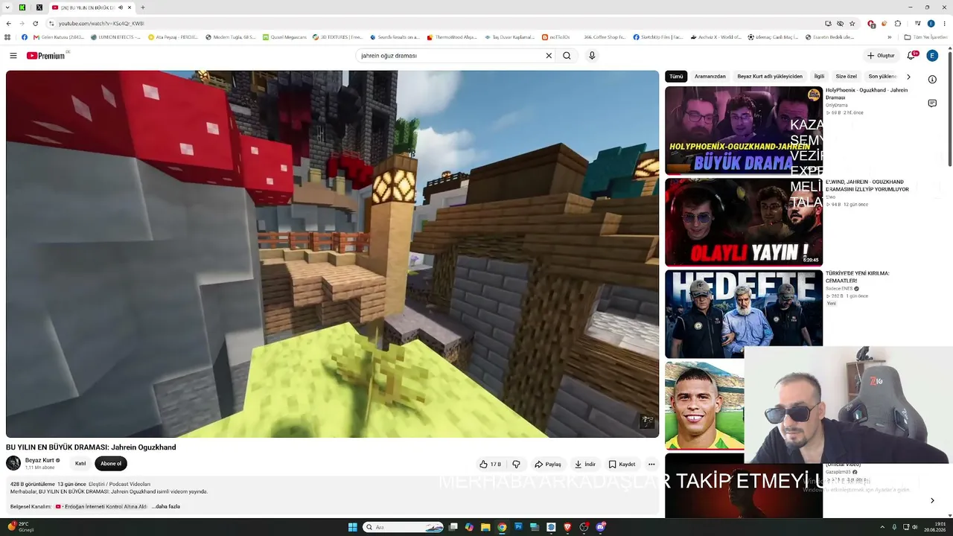Open the more actions ellipsis under the video
The image size is (953, 536).
click(x=651, y=464)
